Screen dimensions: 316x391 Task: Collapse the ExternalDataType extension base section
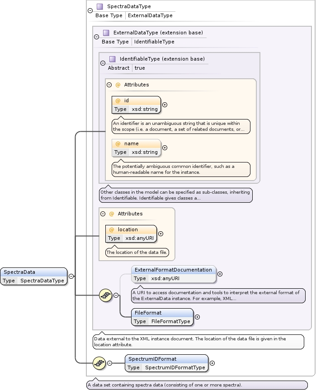(x=96, y=37)
